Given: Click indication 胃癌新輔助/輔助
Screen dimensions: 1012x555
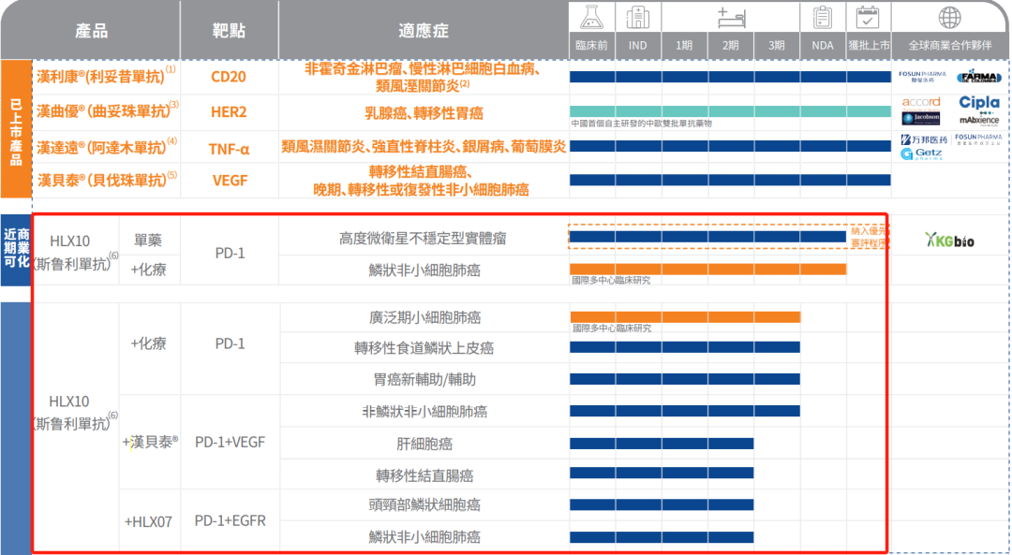Looking at the screenshot, I should 424,380.
